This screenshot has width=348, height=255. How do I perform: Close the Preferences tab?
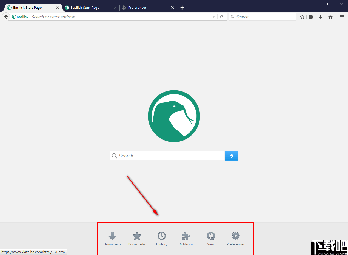173,8
